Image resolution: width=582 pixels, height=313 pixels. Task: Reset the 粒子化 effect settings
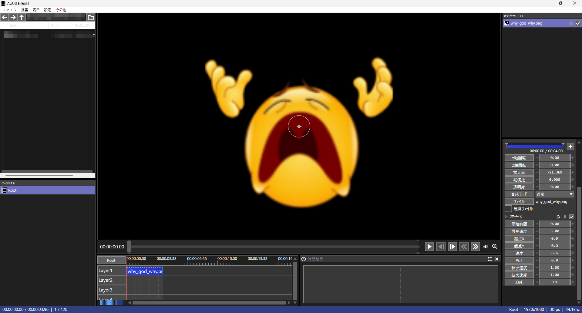click(x=558, y=217)
